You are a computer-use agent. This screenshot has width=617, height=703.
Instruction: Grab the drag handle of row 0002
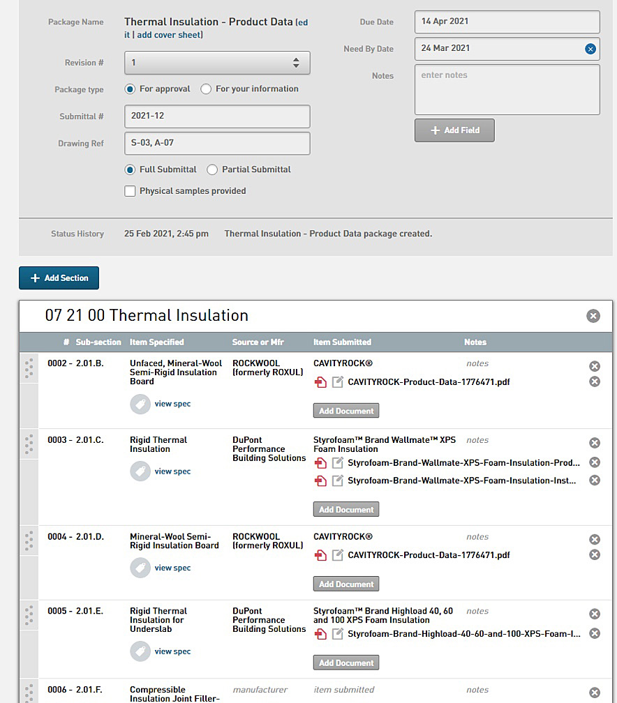tap(29, 368)
